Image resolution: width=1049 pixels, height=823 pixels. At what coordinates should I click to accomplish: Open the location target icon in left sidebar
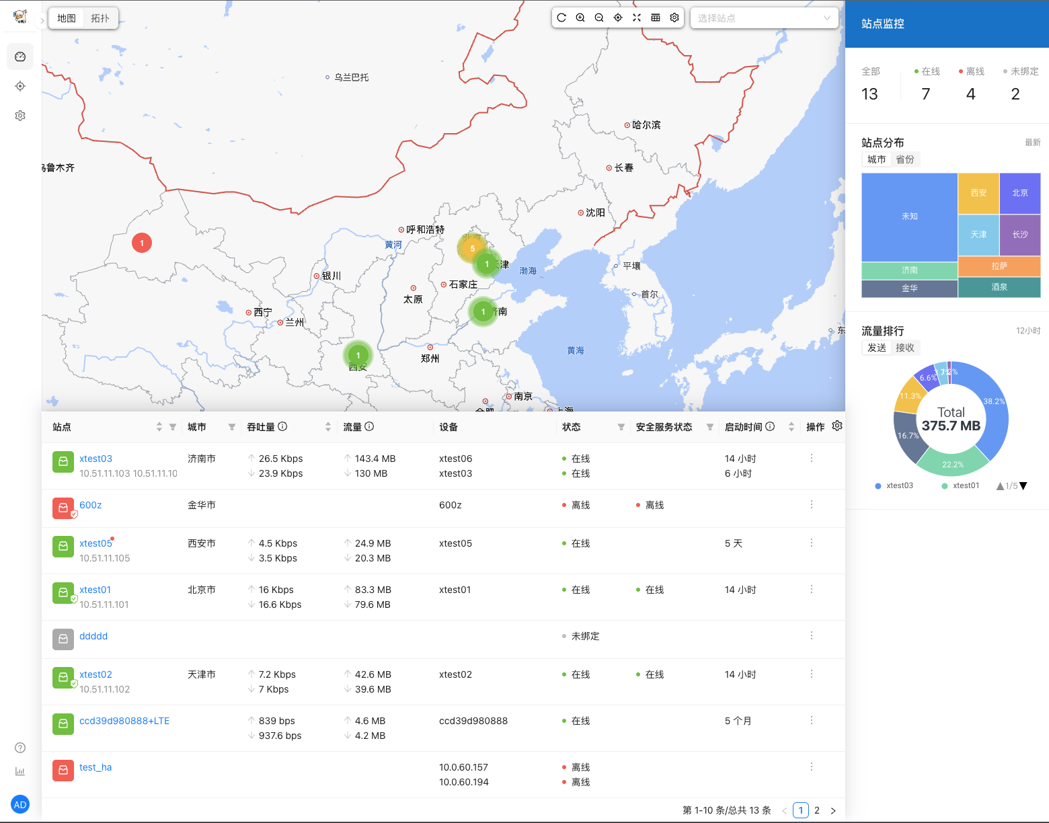(x=20, y=86)
